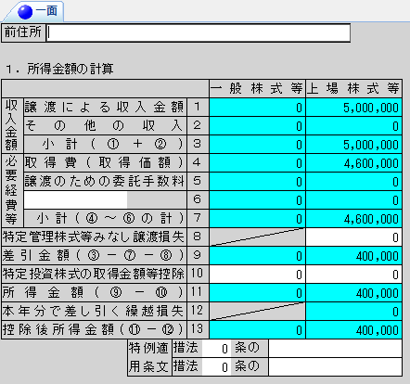Screen dimensions: 410x384
Task: Select row 13 上場株式等 控除後所得金額 400,000
Action: pyautogui.click(x=353, y=330)
